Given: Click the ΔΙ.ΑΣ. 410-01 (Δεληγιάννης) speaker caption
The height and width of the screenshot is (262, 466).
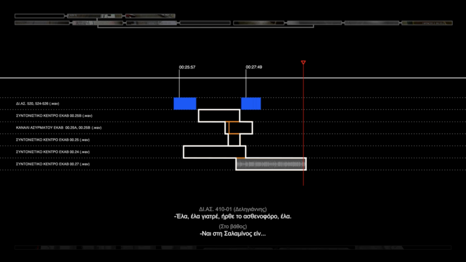Looking at the screenshot, I should tap(233, 209).
